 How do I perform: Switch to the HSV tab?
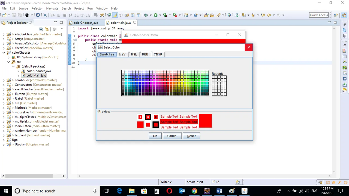[x=122, y=54]
